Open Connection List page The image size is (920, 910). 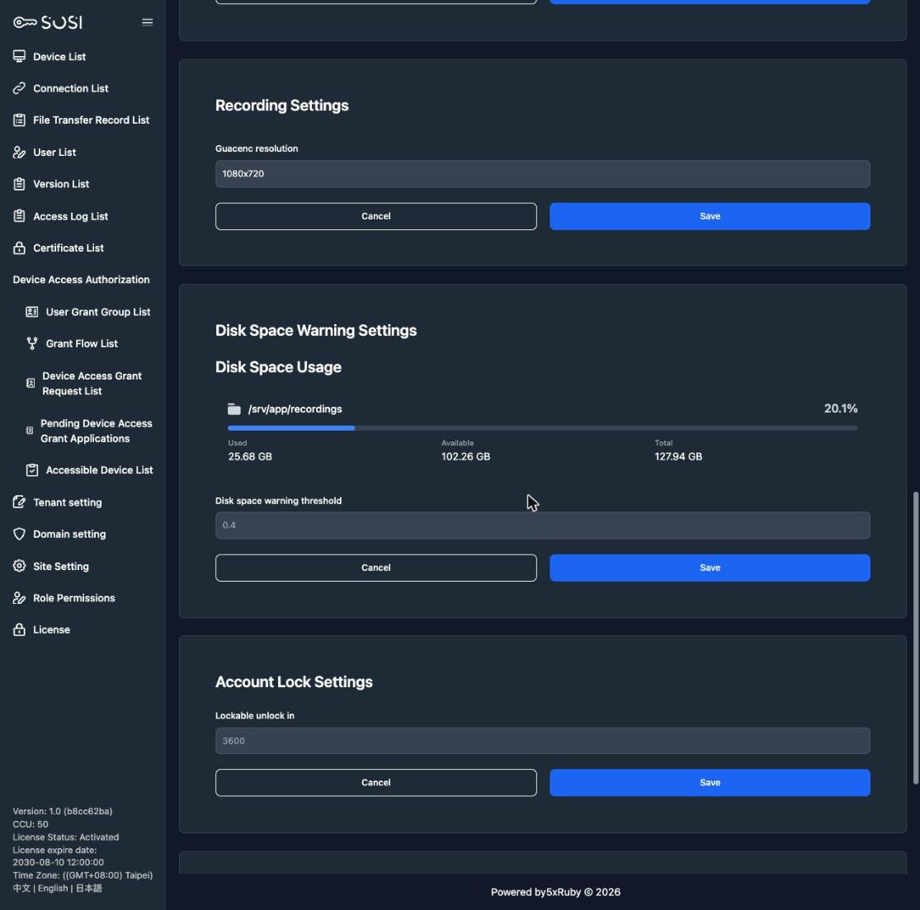click(70, 88)
